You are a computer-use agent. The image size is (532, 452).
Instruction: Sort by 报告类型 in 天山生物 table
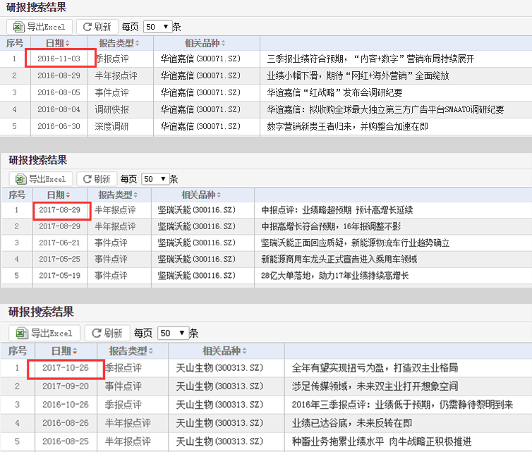[x=131, y=351]
